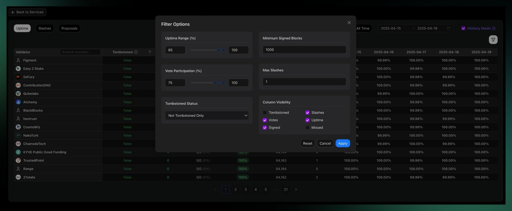Image resolution: width=512 pixels, height=211 pixels.
Task: Go to page 21
Action: [x=286, y=189]
